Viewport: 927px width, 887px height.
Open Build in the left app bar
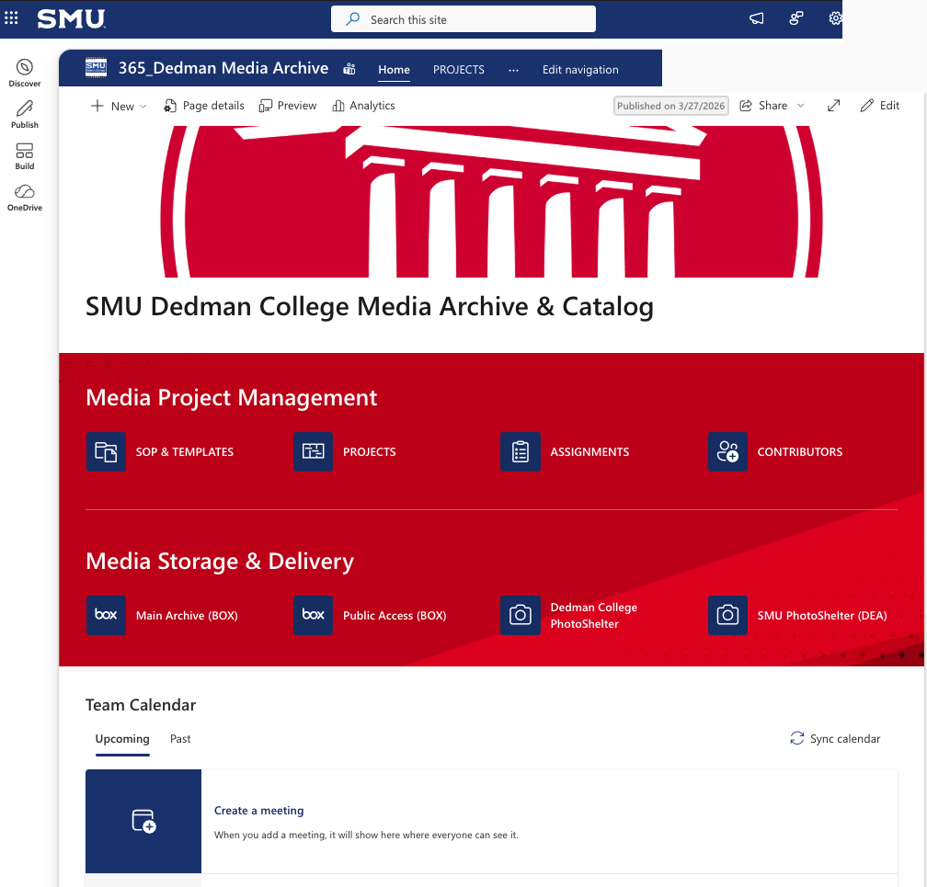24,156
